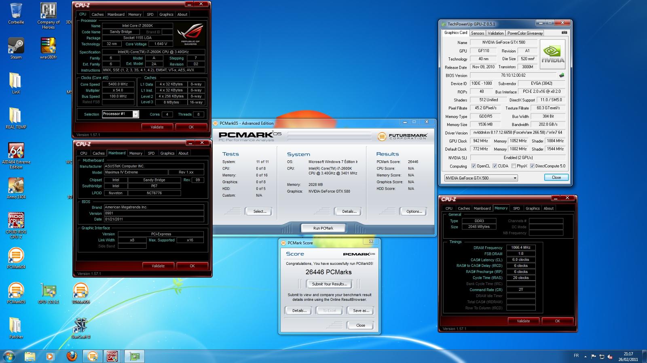Switch to Graphics tab in CPU-Z Memory window
This screenshot has height=363, width=647.
tap(533, 208)
